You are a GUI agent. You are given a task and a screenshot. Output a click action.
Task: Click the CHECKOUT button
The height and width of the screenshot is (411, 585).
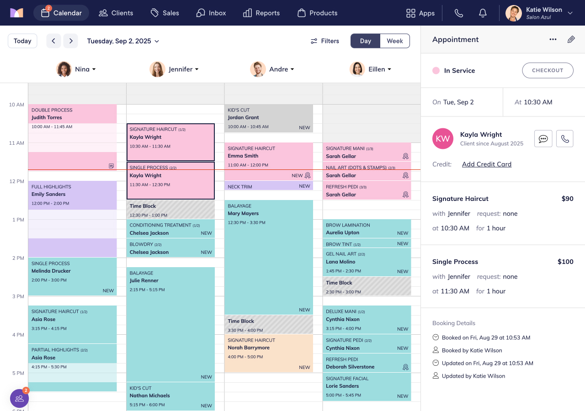[548, 70]
